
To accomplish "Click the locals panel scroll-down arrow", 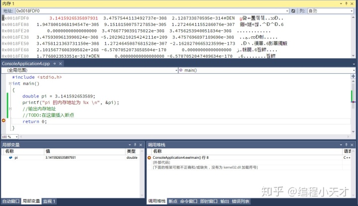I will point(142,196).
